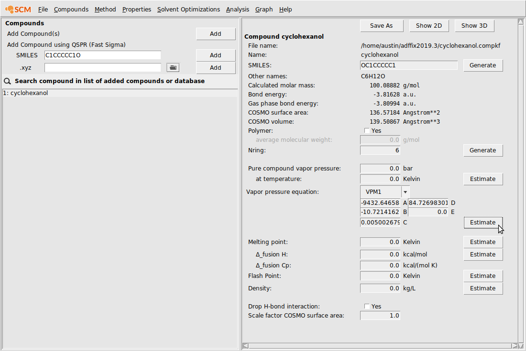Click the pure compound vapor pressure bar field

coord(380,169)
